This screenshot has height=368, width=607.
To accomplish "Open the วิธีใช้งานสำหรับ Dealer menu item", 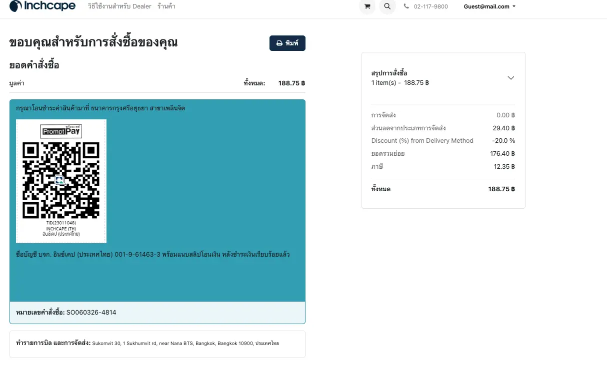I will click(119, 6).
